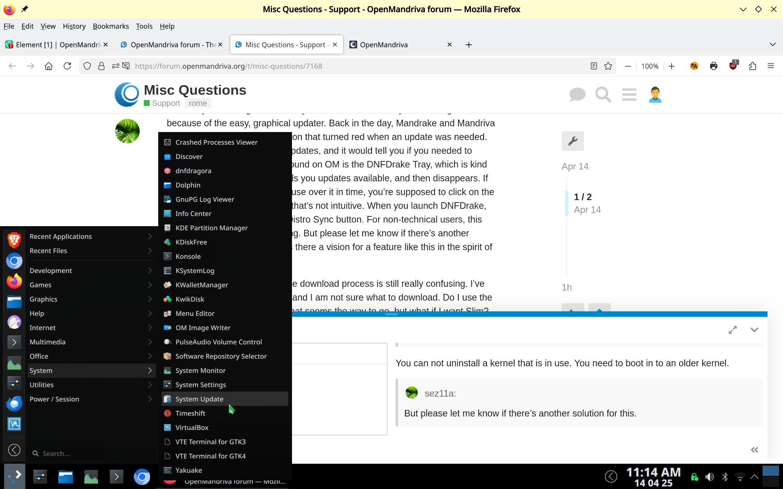Open Thunderbird favorite in launcher sidebar

(x=14, y=403)
